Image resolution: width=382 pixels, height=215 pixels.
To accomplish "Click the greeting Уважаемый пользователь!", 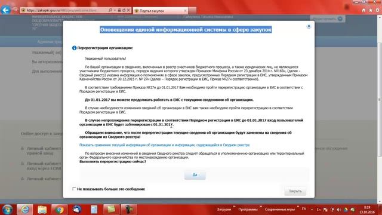I will (x=106, y=59).
